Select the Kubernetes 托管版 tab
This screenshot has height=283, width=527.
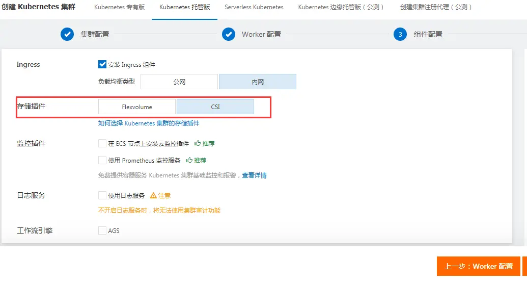[184, 7]
